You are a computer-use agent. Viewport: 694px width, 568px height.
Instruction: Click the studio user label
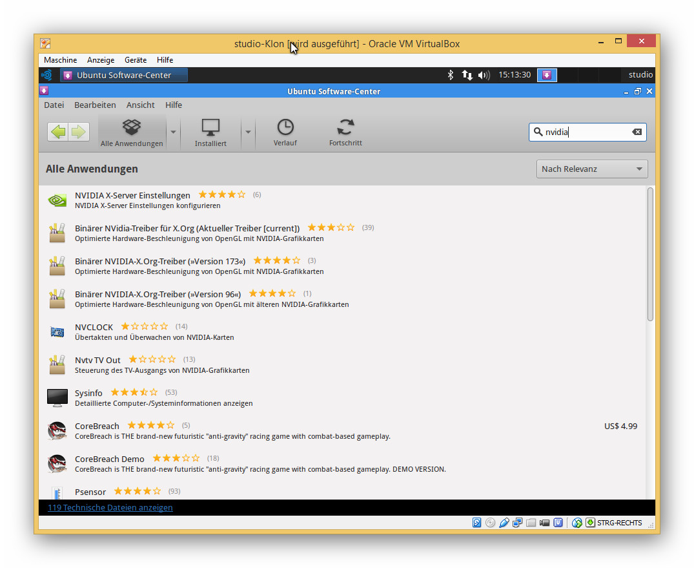pos(640,75)
